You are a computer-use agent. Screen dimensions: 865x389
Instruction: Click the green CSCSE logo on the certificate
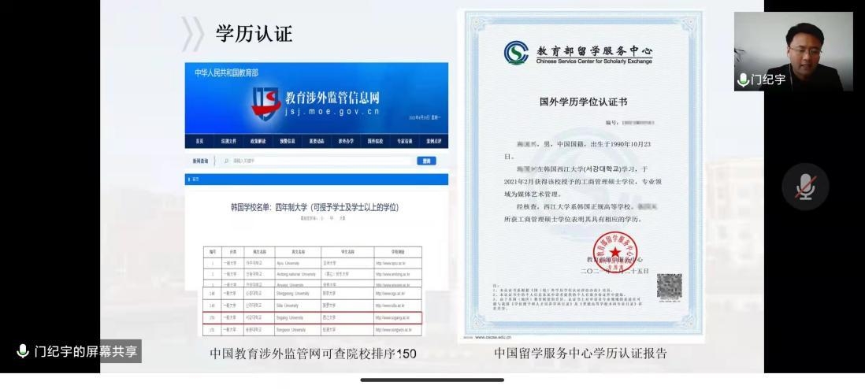(518, 53)
